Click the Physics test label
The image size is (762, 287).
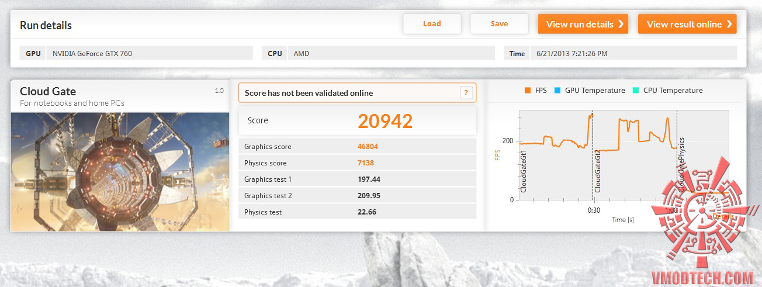(x=263, y=212)
